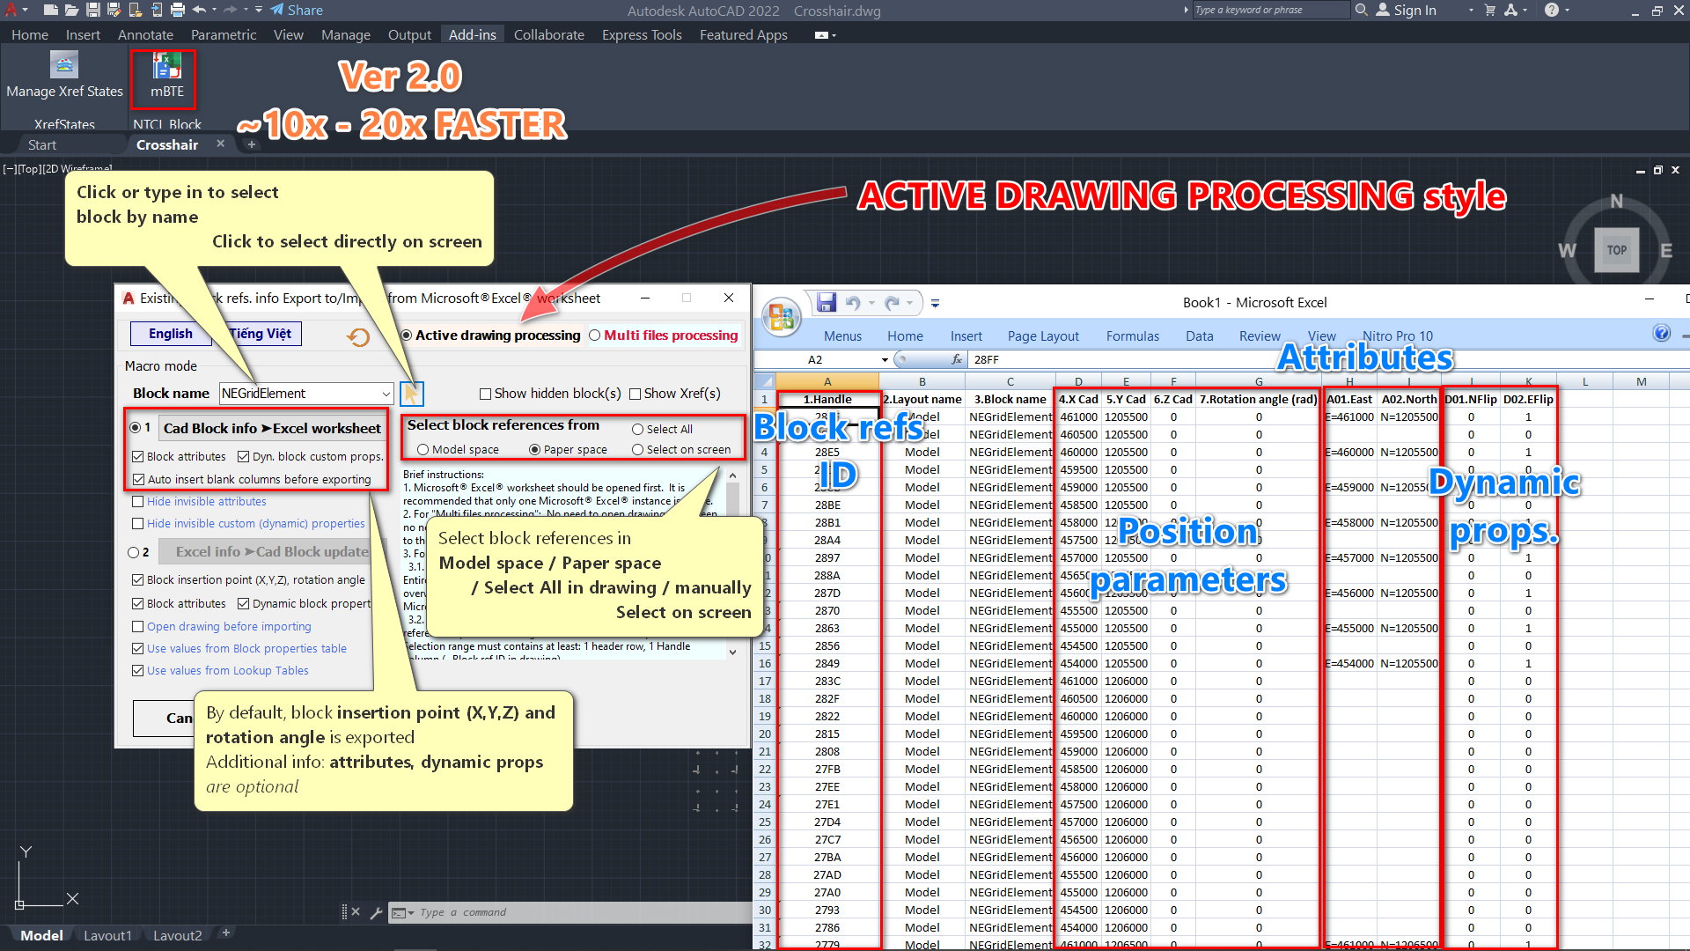The height and width of the screenshot is (951, 1690).
Task: Toggle Show hidden block(s) checkbox
Action: [485, 394]
